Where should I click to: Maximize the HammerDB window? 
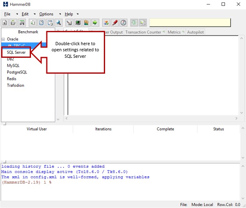click(x=223, y=4)
